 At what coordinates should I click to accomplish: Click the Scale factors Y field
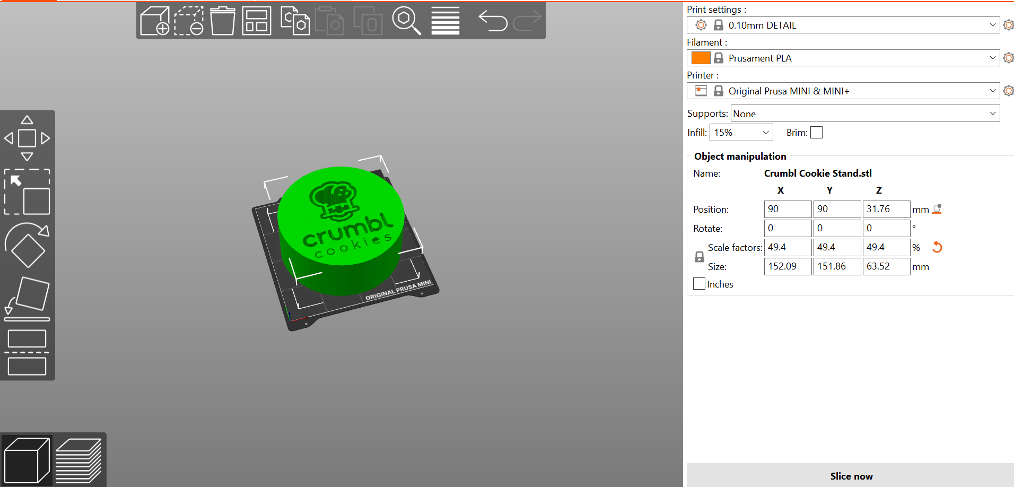pos(837,247)
